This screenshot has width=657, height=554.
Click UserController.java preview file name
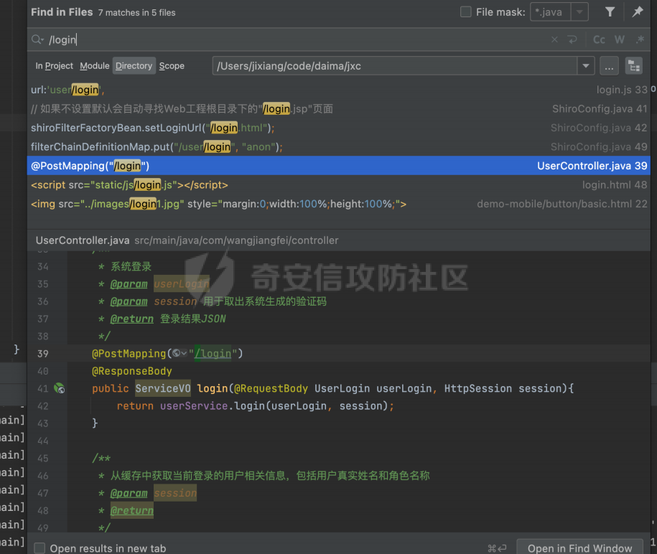click(x=83, y=240)
